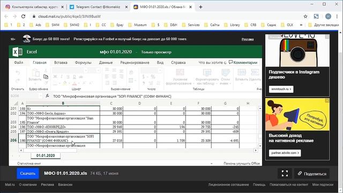Click the font color A icon

74,83
